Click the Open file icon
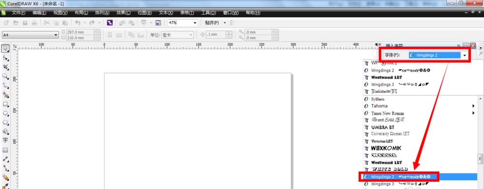This screenshot has height=189, width=484. (15, 23)
